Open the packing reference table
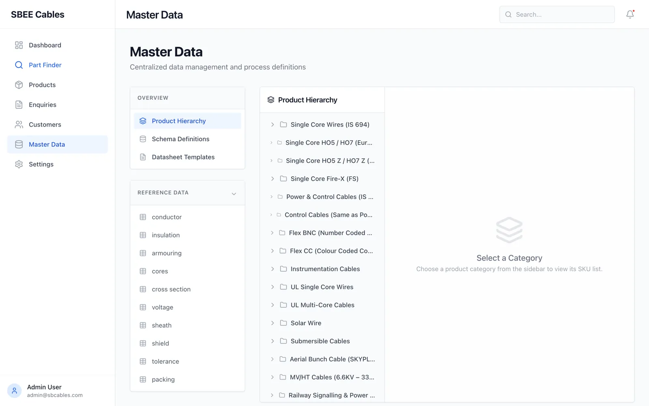649x406 pixels. click(x=187, y=380)
